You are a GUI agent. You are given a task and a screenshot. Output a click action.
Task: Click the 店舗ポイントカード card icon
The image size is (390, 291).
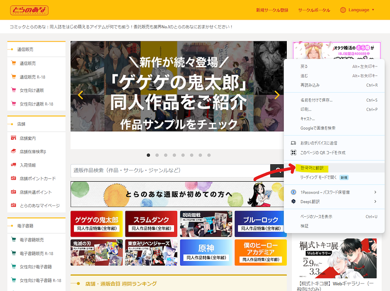click(x=14, y=178)
